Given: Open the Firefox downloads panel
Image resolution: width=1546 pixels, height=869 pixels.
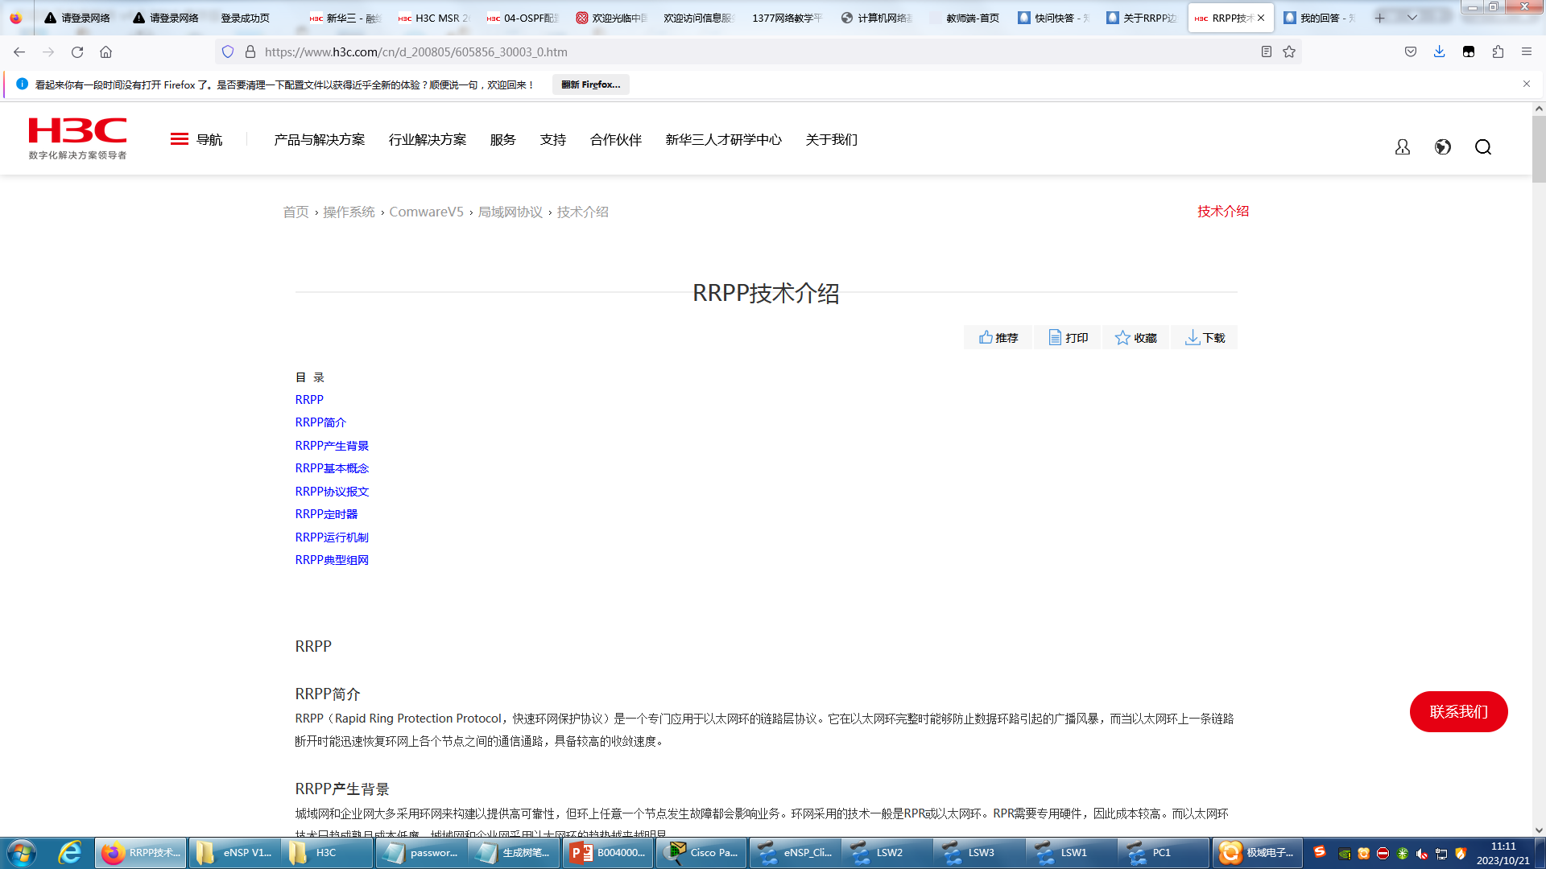Looking at the screenshot, I should (x=1439, y=51).
